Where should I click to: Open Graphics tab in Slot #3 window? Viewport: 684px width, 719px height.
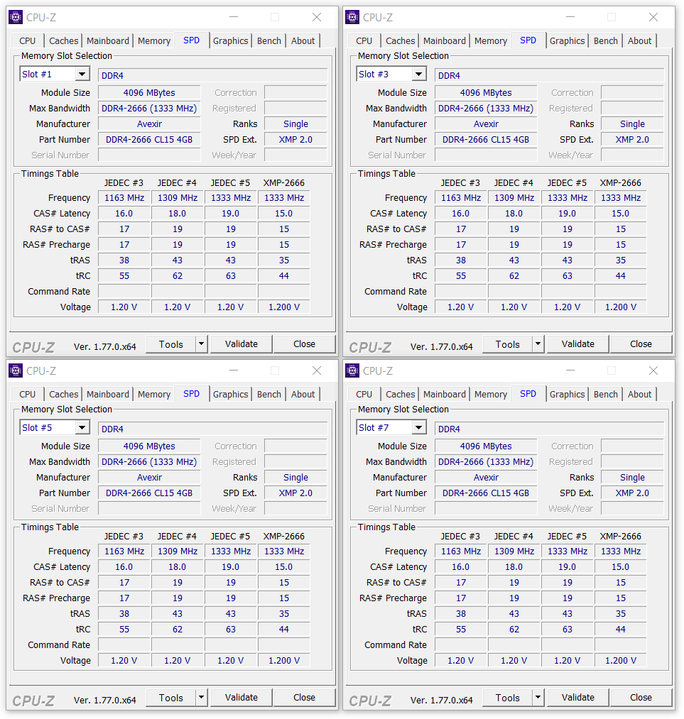pos(567,40)
